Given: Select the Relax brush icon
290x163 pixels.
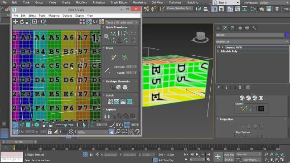Looking at the screenshot, I should (124, 58).
